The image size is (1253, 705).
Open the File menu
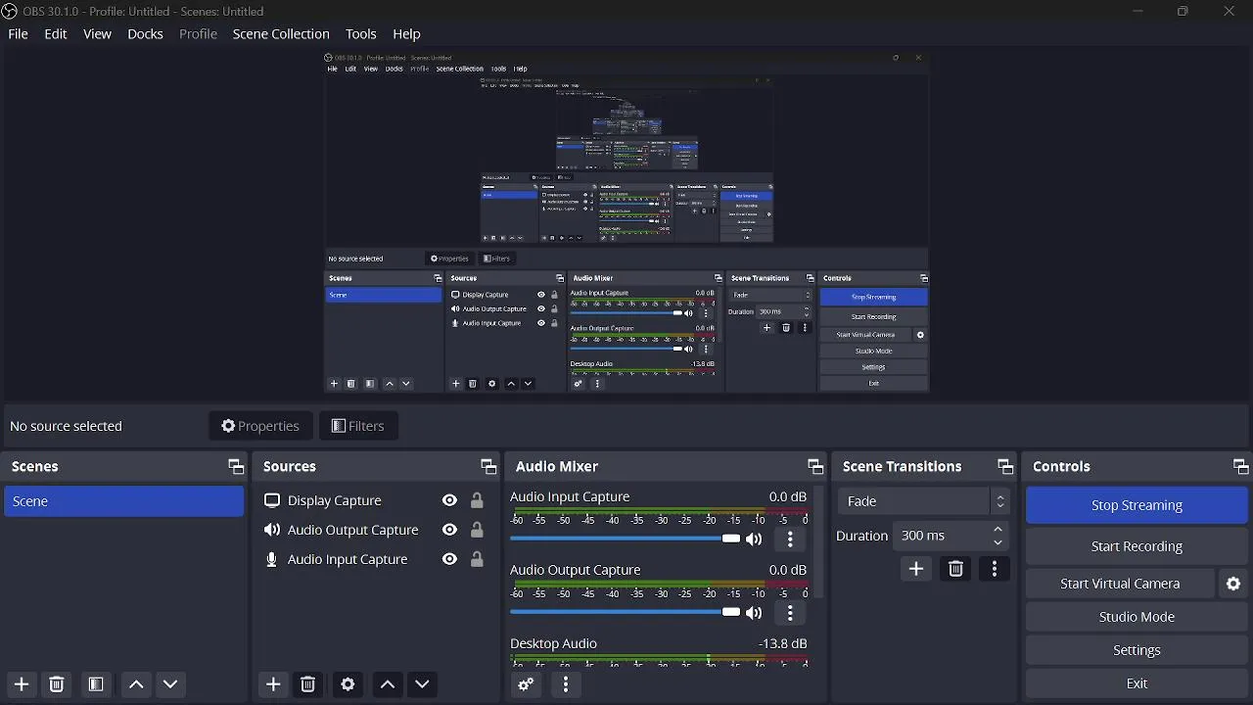coord(18,33)
